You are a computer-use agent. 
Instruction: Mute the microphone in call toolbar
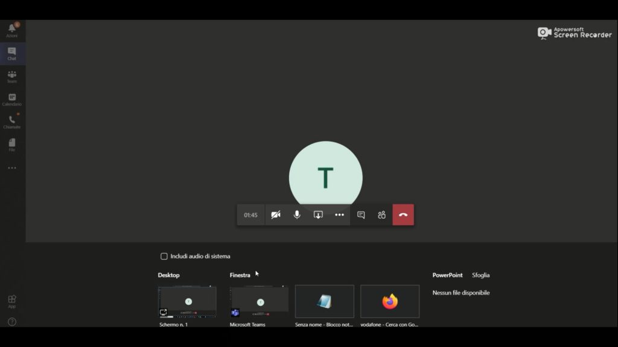point(297,215)
